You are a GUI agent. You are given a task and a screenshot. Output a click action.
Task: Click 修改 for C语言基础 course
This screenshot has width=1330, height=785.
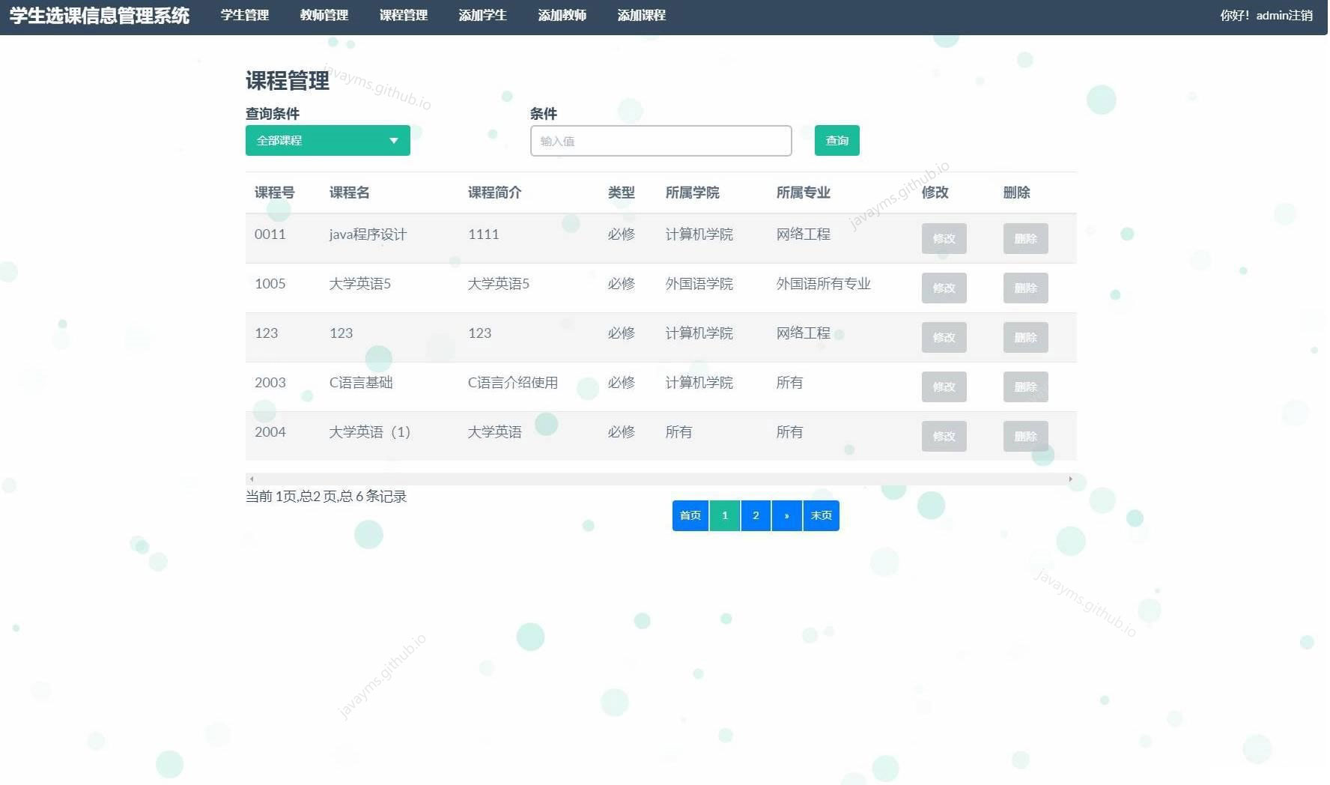coord(944,387)
